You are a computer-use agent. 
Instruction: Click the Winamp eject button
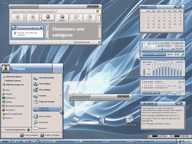tap(164, 54)
